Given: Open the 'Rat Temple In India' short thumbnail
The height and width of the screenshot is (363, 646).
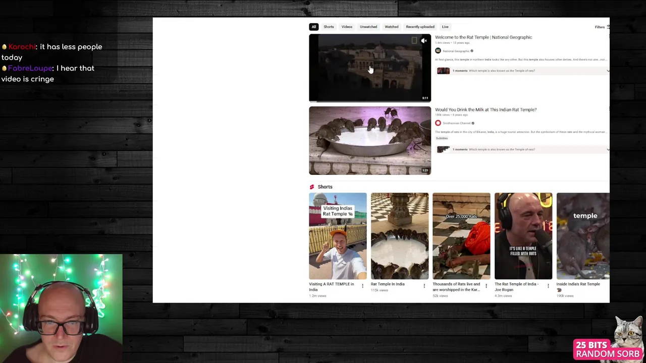Looking at the screenshot, I should coord(400,236).
